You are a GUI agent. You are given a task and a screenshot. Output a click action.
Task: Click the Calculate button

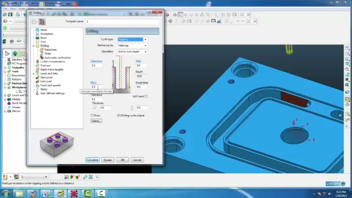click(92, 160)
